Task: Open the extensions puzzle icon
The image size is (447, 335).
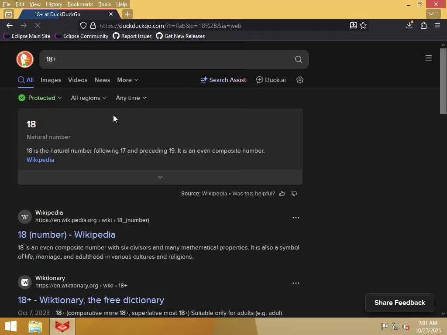Action: (423, 26)
